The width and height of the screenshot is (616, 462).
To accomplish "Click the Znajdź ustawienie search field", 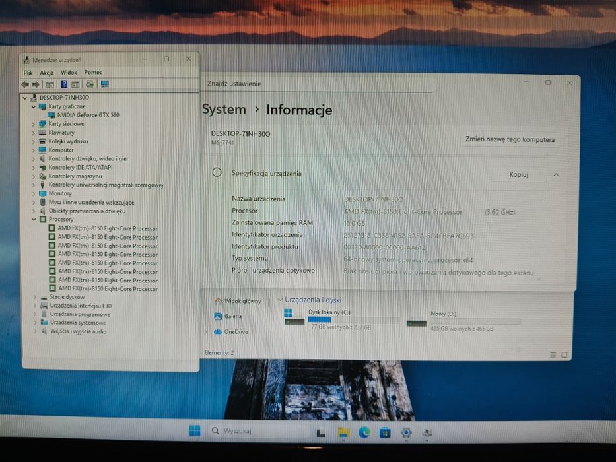I will 318,84.
